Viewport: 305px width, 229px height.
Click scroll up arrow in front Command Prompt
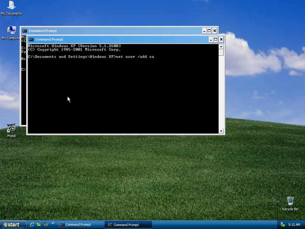point(221,47)
